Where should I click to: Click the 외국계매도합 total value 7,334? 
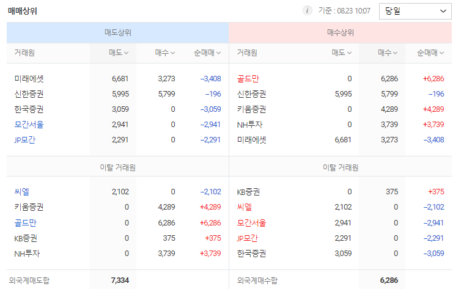120,280
